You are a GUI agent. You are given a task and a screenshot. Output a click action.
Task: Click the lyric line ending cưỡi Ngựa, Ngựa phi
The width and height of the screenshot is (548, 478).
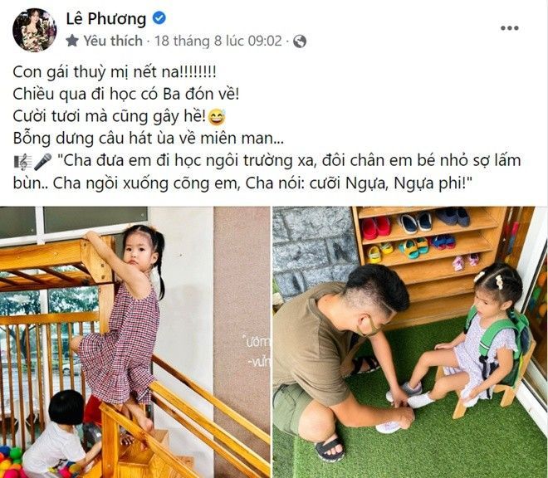coord(243,183)
